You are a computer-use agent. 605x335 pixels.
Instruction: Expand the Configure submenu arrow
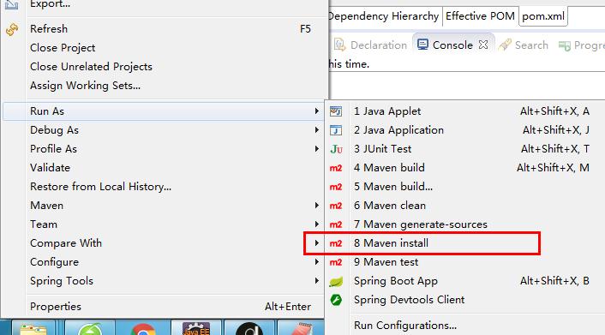pos(317,262)
